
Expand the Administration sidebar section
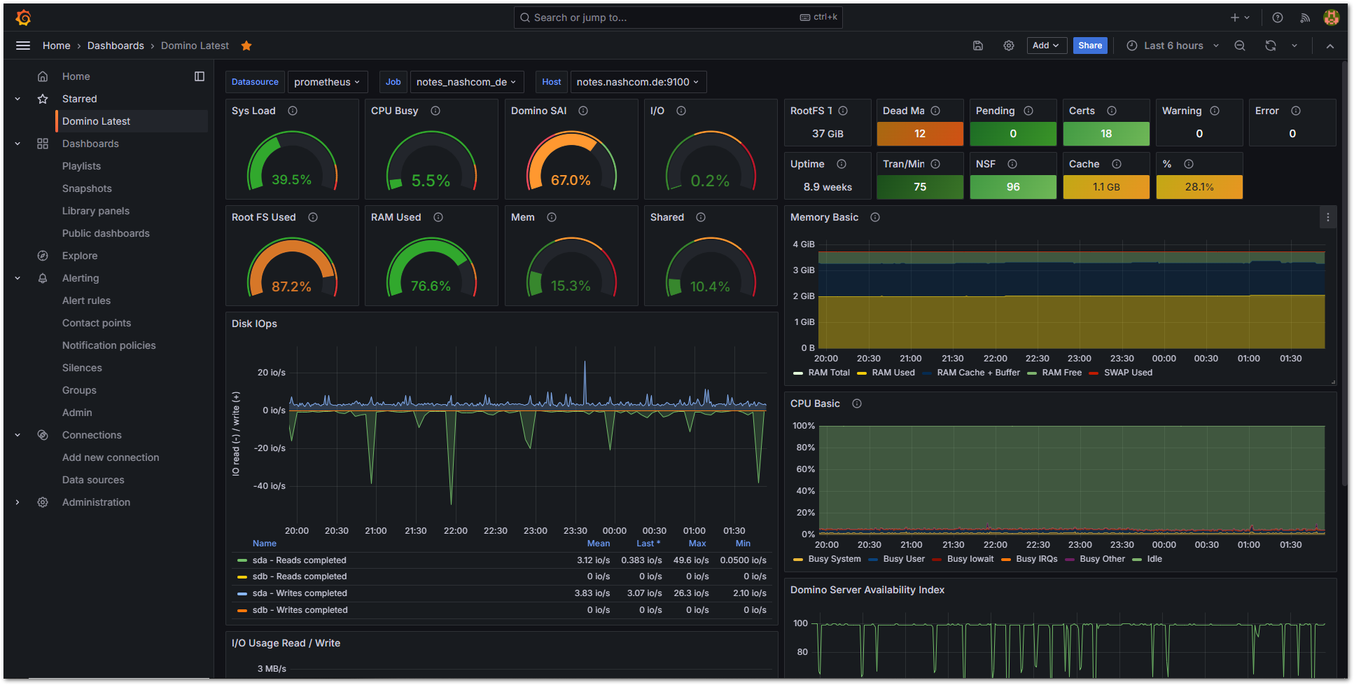click(18, 502)
